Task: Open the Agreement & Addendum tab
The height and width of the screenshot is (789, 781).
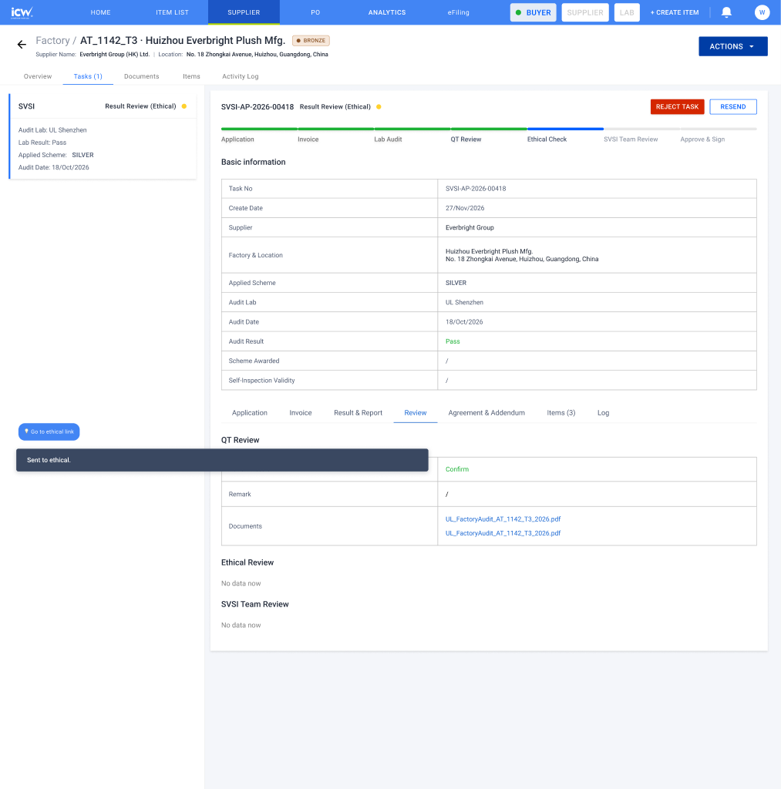Action: (x=486, y=413)
